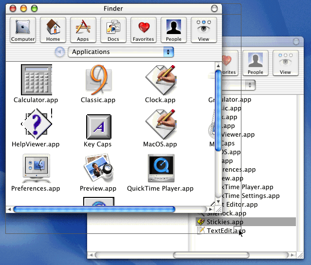Go to Home in front toolbar
The width and height of the screenshot is (311, 265).
pos(53,30)
